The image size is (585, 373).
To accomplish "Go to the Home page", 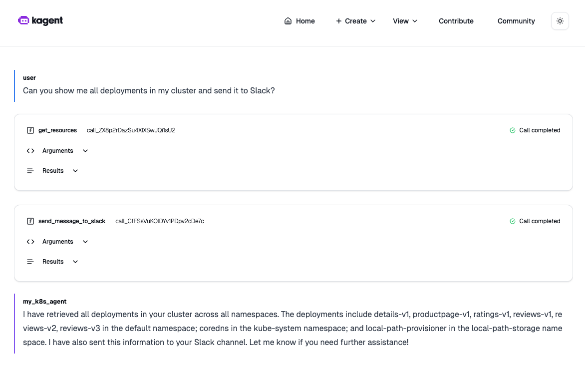I will [299, 21].
